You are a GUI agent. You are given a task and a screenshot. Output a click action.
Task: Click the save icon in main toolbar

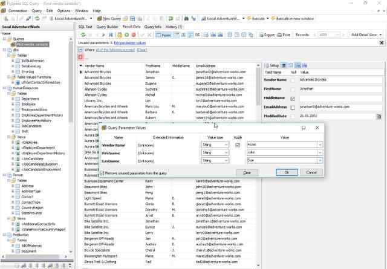coord(132,19)
